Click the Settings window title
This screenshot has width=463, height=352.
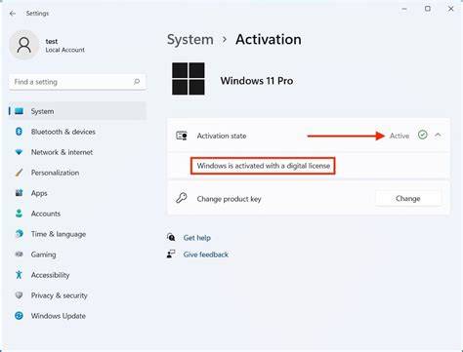click(37, 14)
